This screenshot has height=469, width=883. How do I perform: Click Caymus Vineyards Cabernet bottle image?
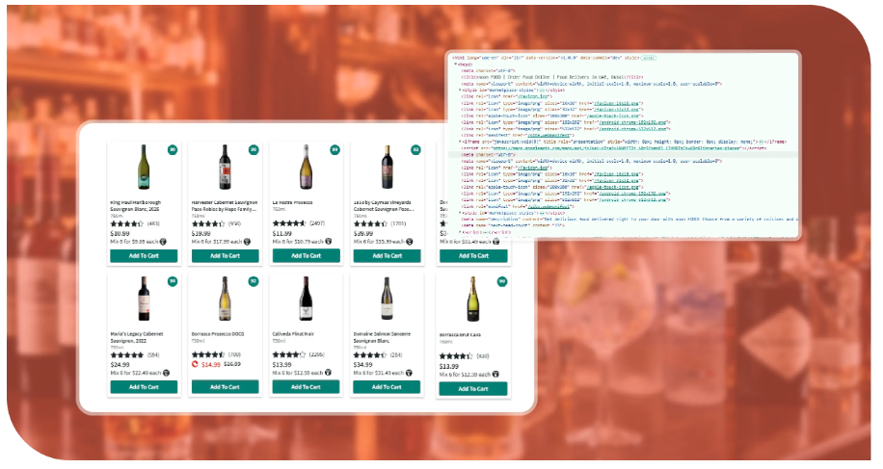[387, 167]
